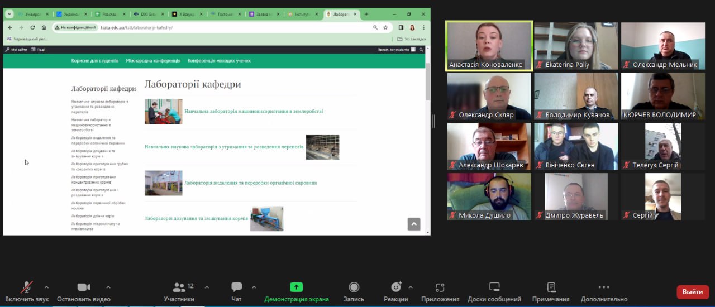Start recording with Запись button
Viewport: 715px width, 307px height.
pos(354,287)
